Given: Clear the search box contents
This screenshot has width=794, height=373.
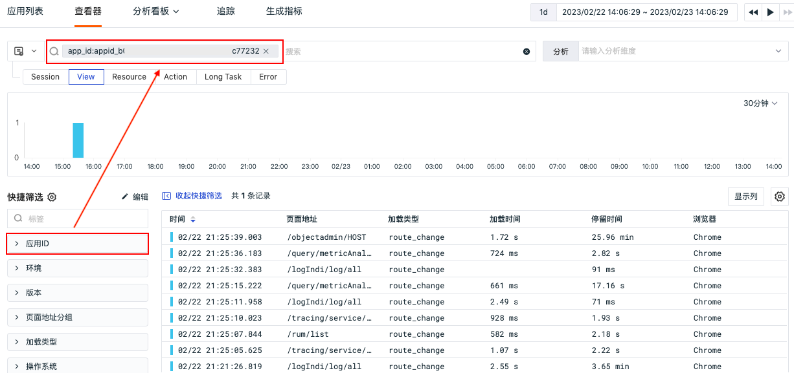Looking at the screenshot, I should coord(527,52).
